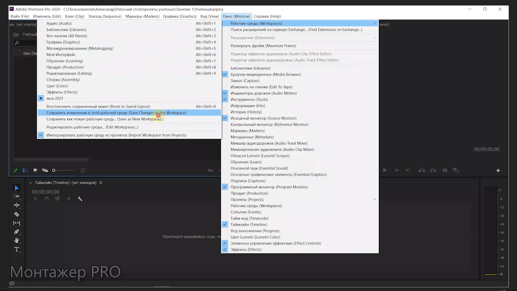Choose the Type tool

pos(17,250)
